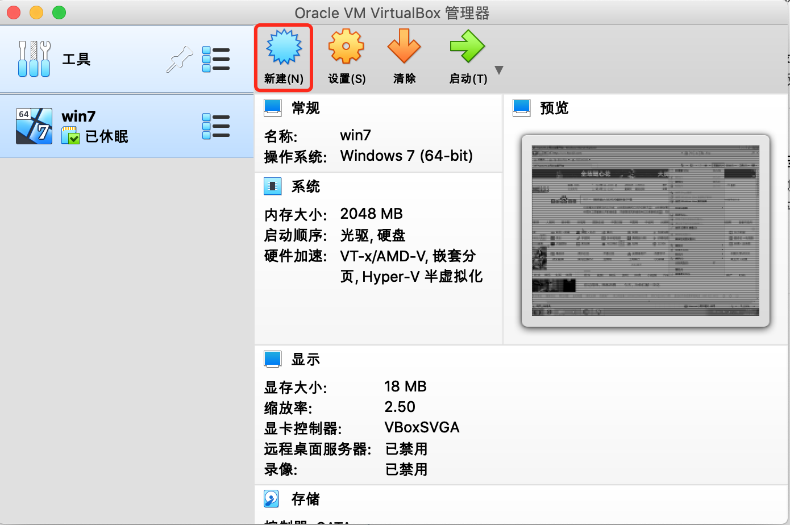This screenshot has width=790, height=525.
Task: Click the New (新建) starburst icon
Action: click(284, 47)
